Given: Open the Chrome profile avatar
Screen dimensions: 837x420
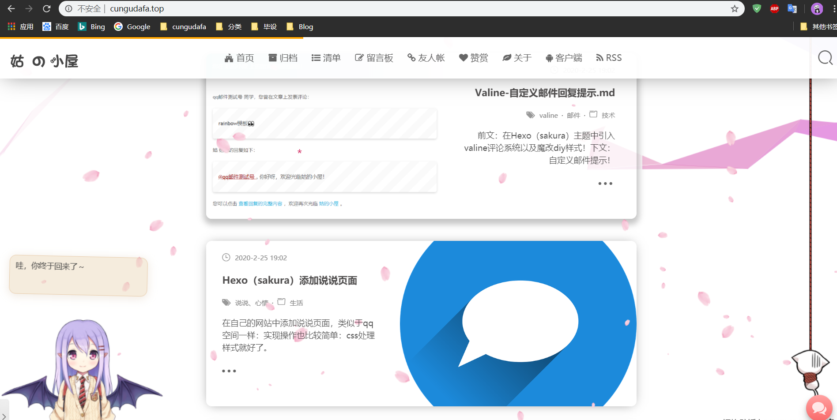Looking at the screenshot, I should click(817, 8).
